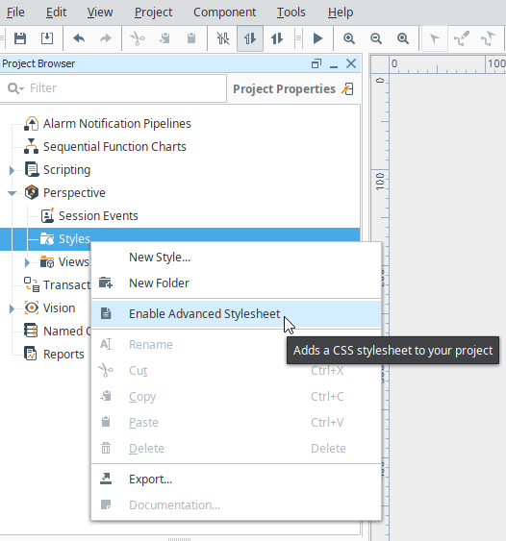This screenshot has width=506, height=541.
Task: Choose New Folder from context menu
Action: click(237, 283)
